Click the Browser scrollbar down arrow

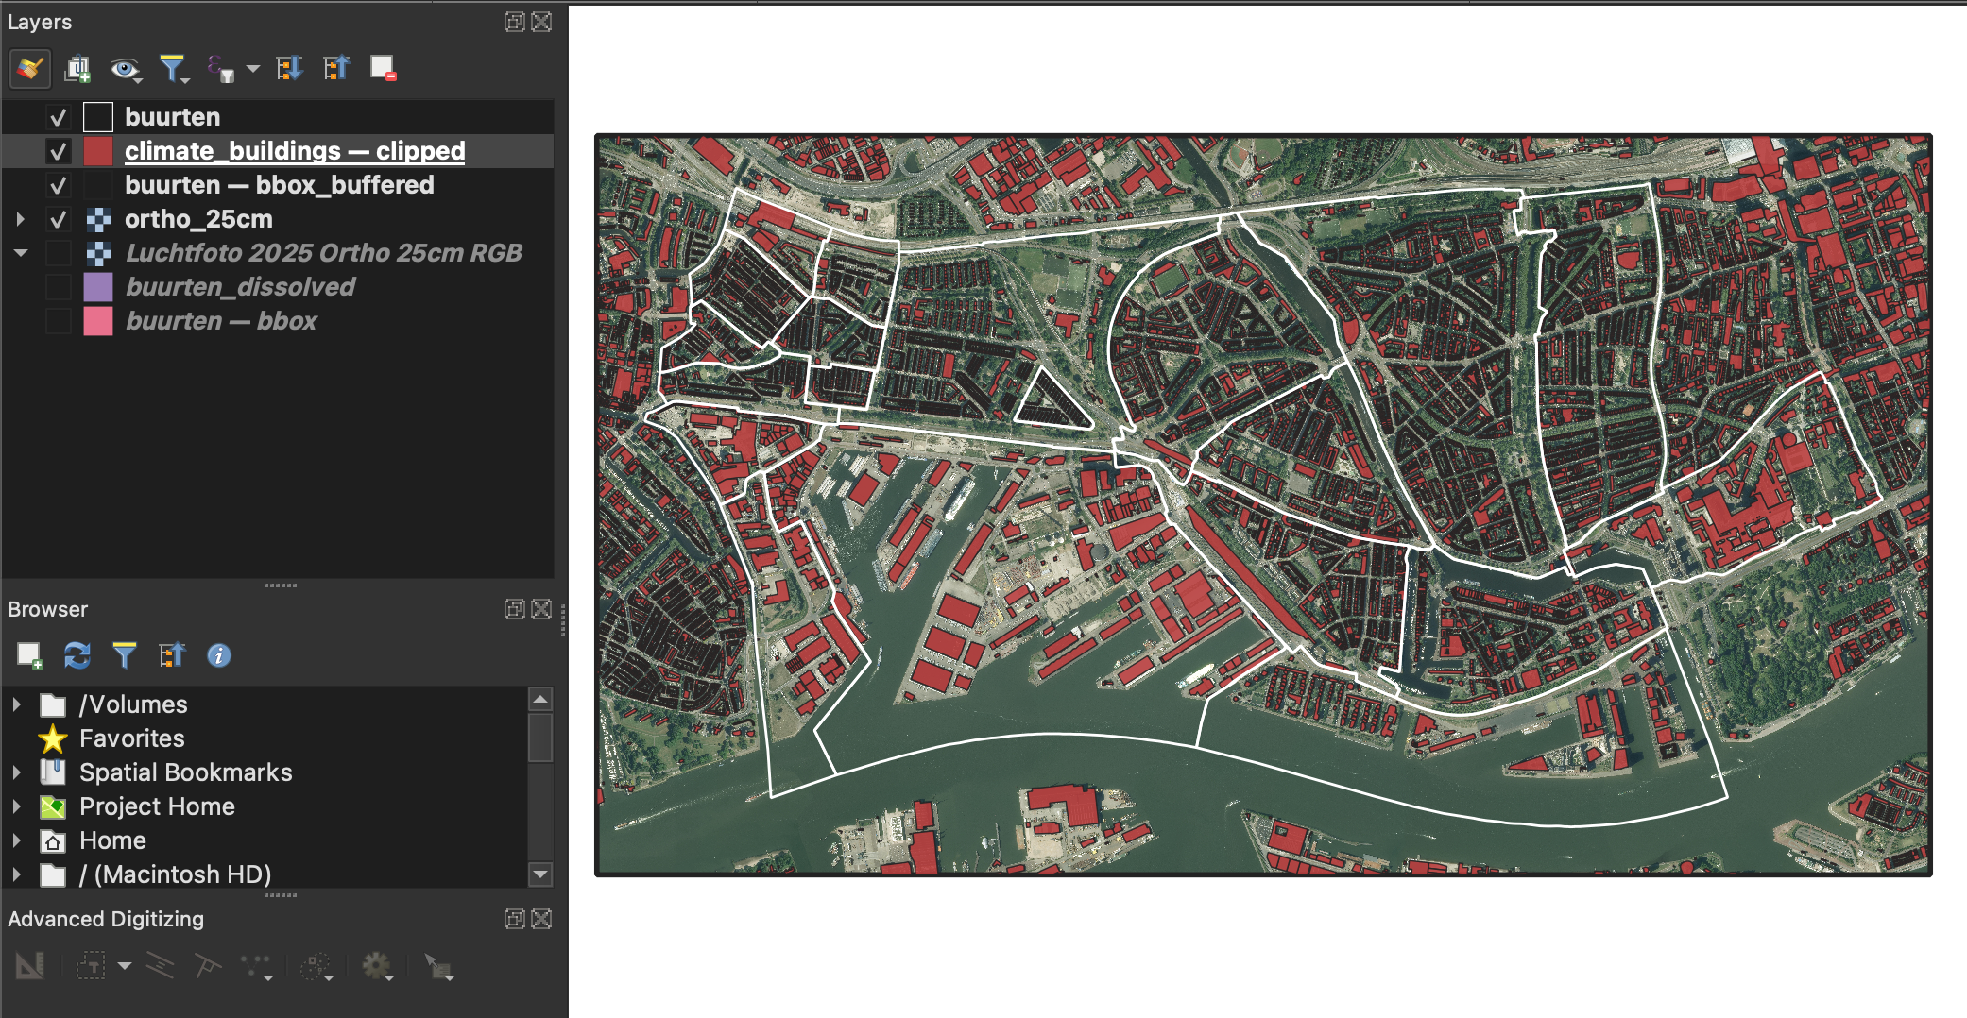click(x=540, y=874)
